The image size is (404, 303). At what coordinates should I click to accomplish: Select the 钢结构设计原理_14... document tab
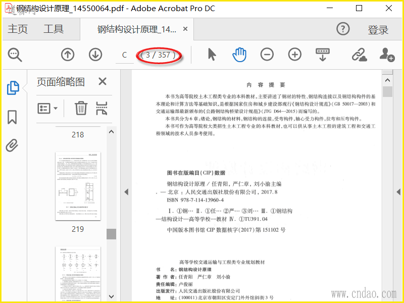(x=136, y=29)
